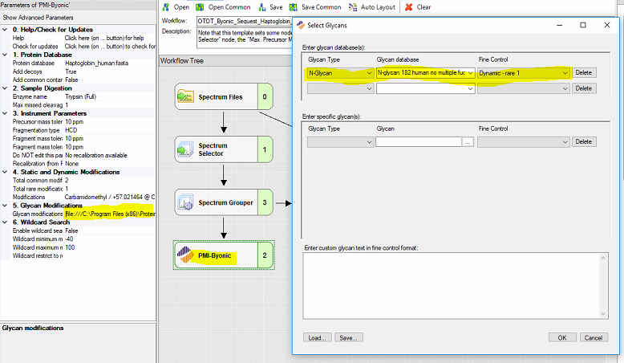Maximize the Select Glycans dialog

(x=583, y=25)
